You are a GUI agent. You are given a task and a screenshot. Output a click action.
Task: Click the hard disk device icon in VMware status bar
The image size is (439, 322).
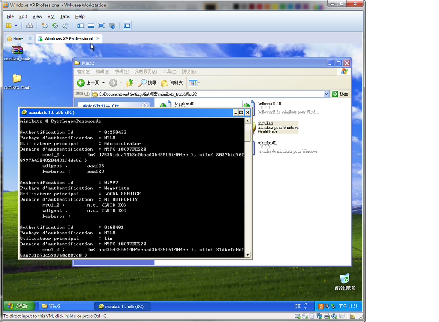tap(298, 316)
